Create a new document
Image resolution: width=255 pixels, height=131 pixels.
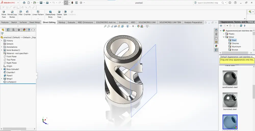29,3
